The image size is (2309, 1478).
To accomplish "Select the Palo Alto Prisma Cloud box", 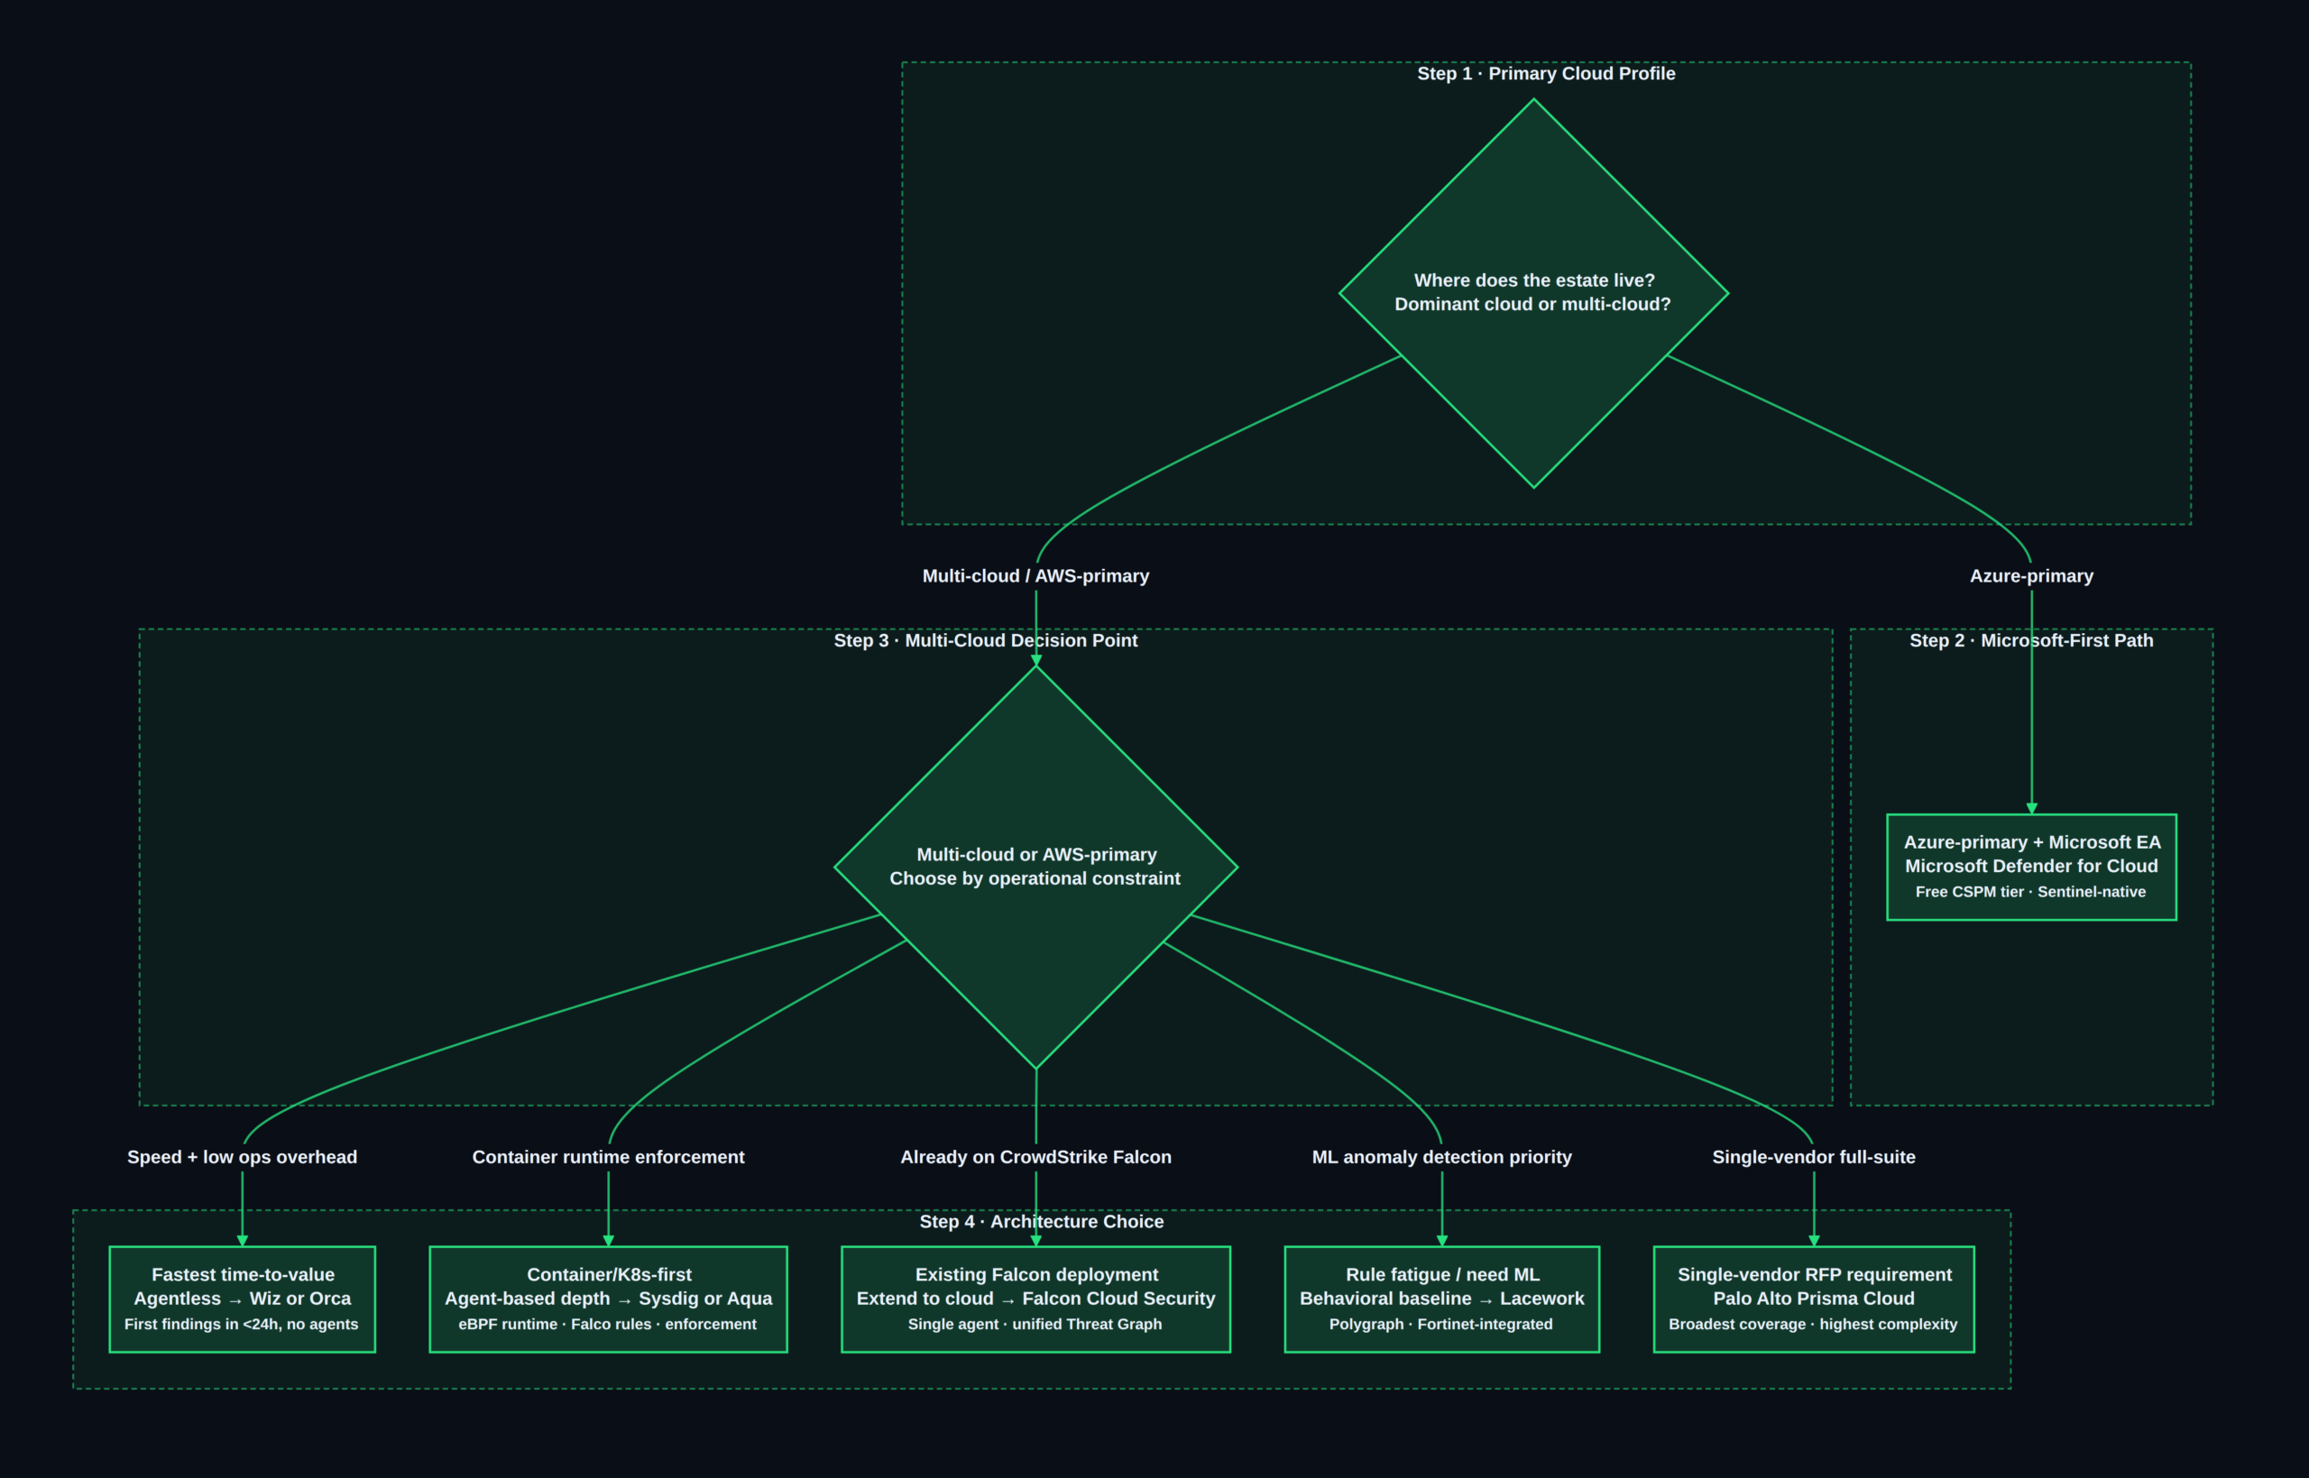I will pyautogui.click(x=1814, y=1299).
